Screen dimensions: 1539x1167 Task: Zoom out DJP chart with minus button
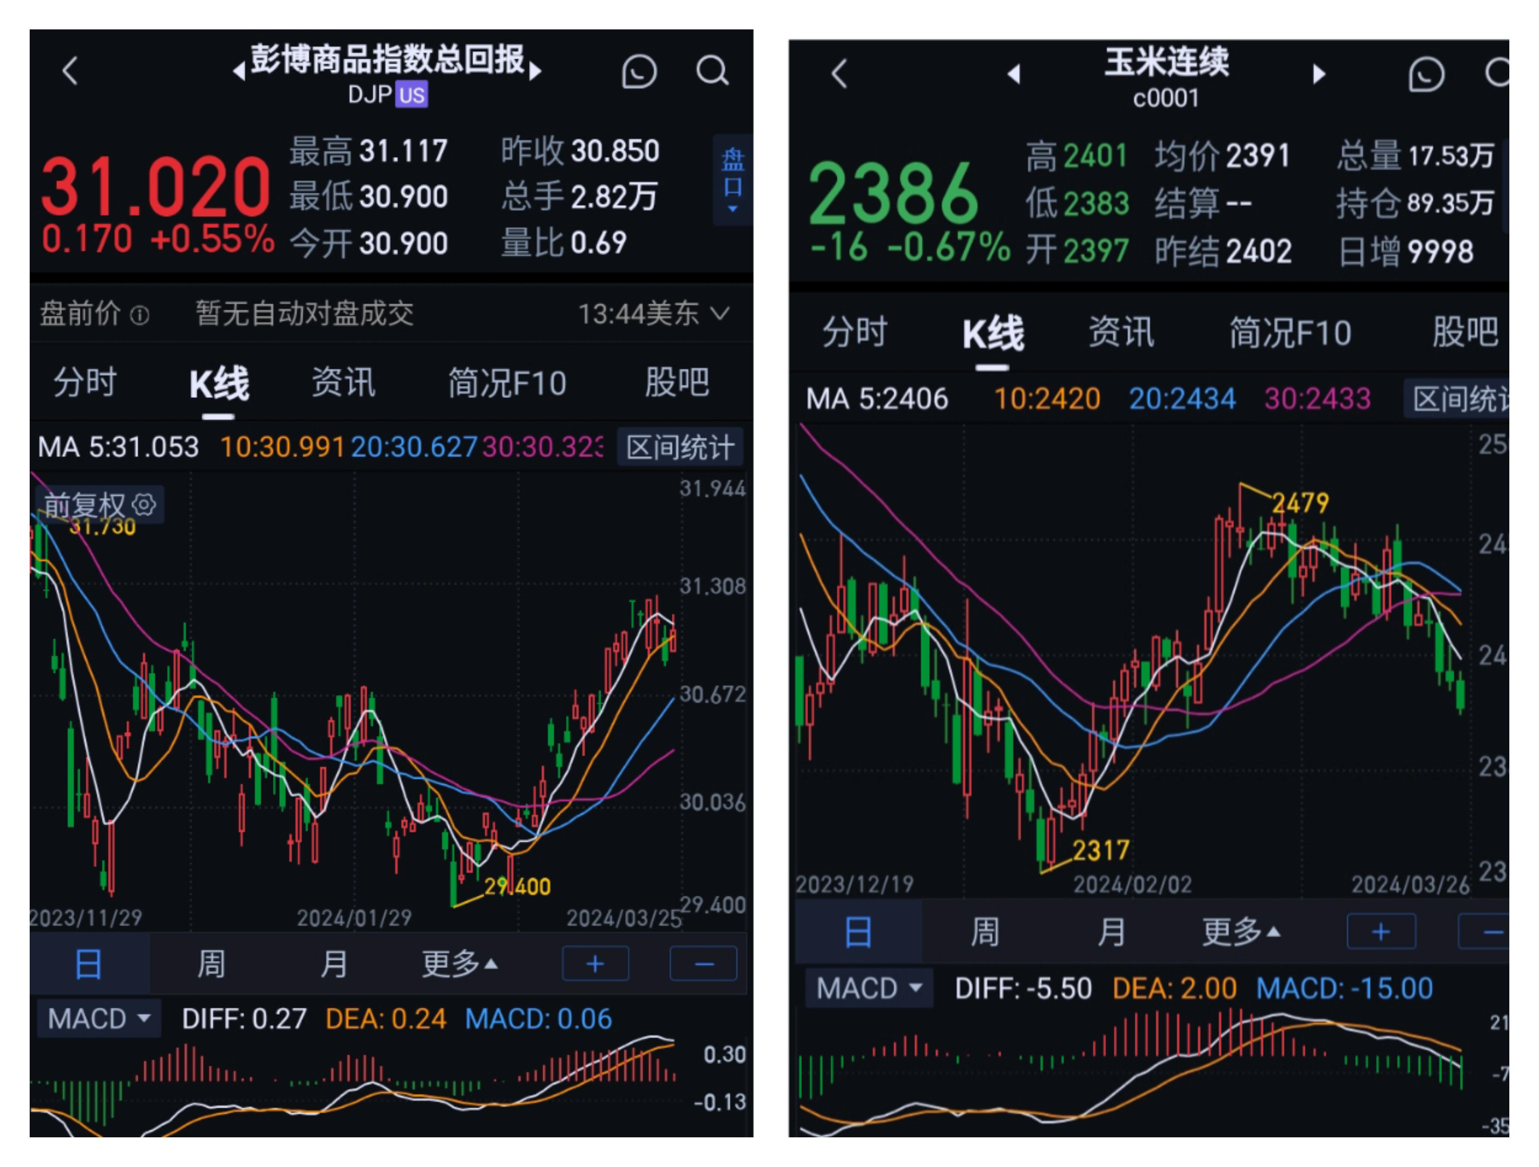click(703, 964)
